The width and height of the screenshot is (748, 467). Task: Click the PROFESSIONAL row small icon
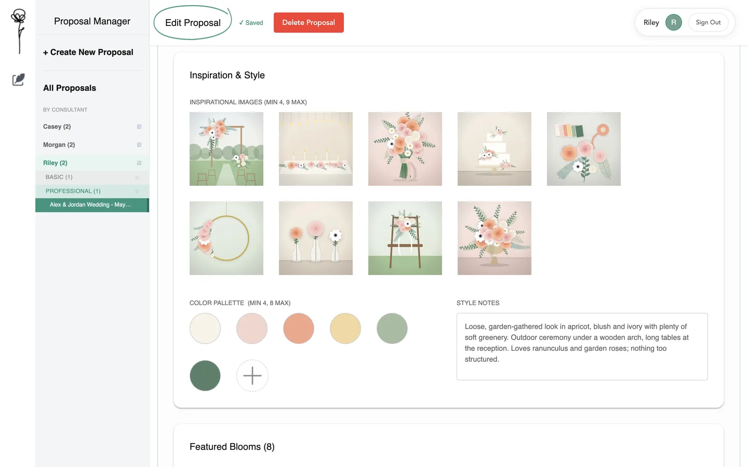click(137, 191)
